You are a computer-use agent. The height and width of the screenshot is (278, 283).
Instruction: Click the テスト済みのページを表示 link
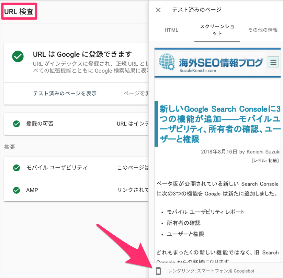coord(65,94)
